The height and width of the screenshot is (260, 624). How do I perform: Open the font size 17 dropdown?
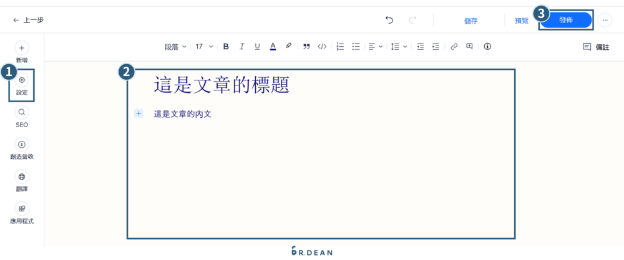coord(204,47)
